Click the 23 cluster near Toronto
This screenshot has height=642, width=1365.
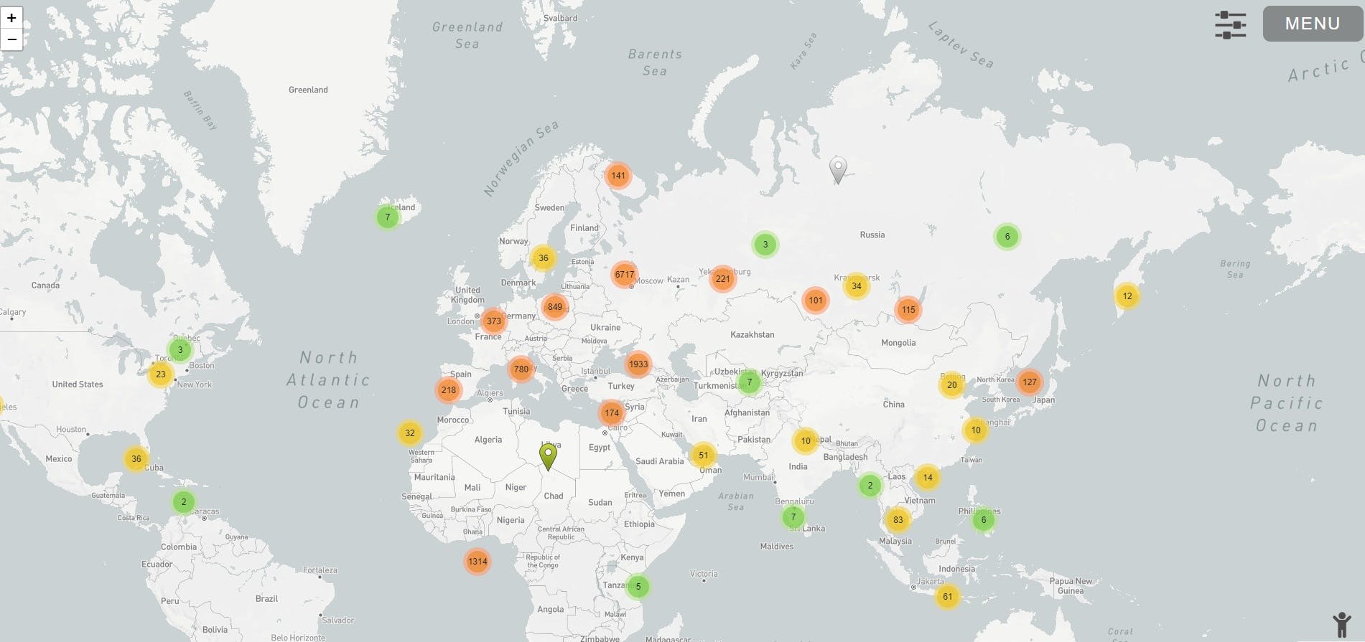161,374
